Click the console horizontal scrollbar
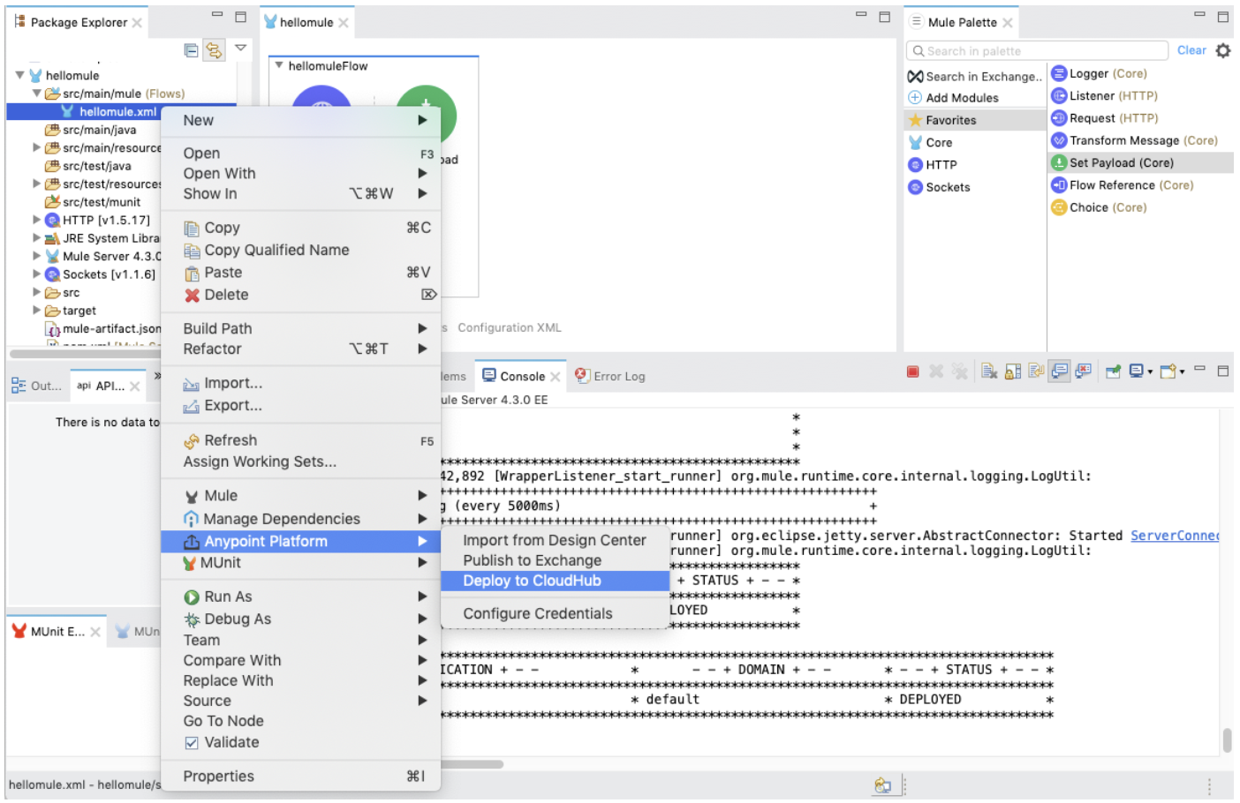Image resolution: width=1240 pixels, height=803 pixels. tap(473, 764)
